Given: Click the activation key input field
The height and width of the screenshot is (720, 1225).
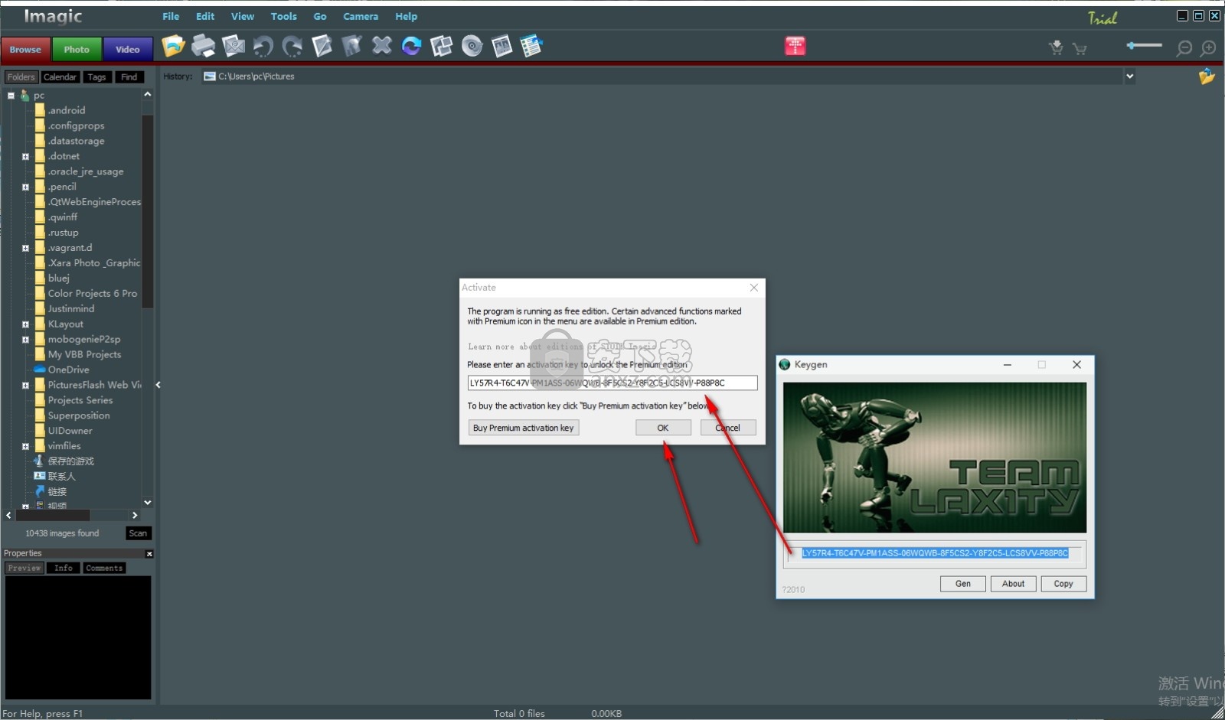Looking at the screenshot, I should pyautogui.click(x=612, y=383).
